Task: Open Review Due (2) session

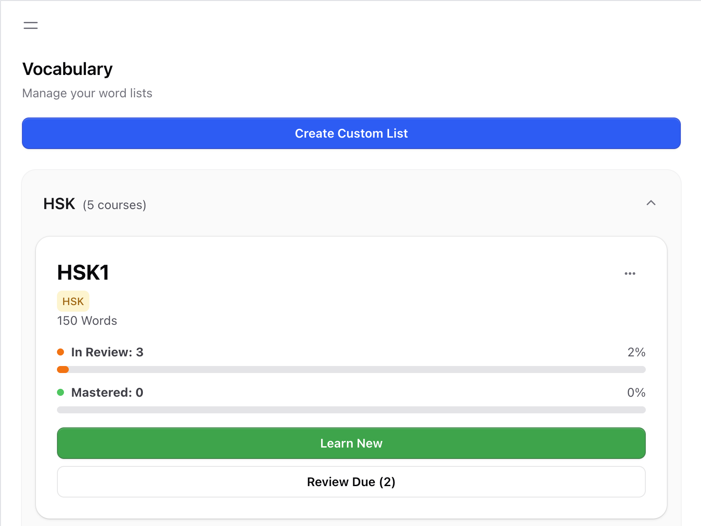Action: pos(351,482)
